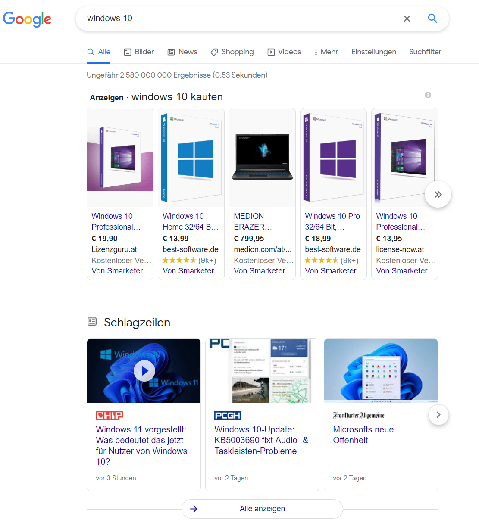Switch to the Shopping tab
Viewport: 479px width, 522px height.
[x=232, y=52]
